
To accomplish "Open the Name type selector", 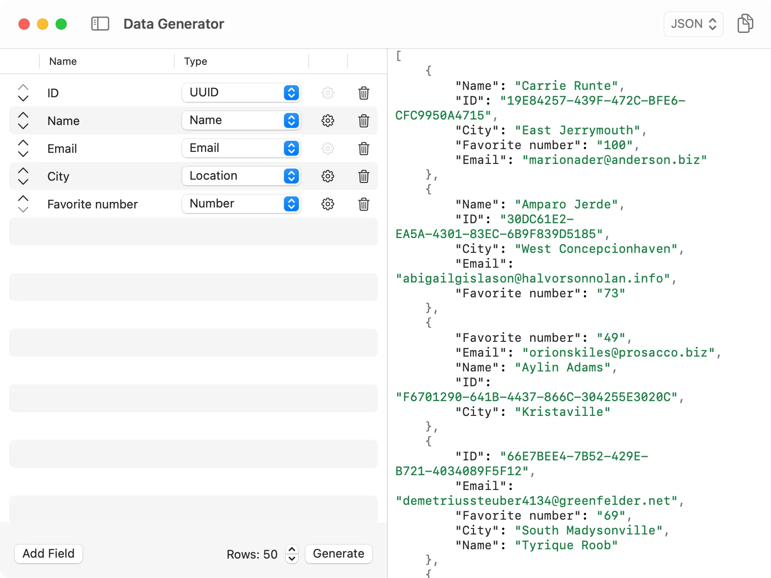I will [x=241, y=120].
